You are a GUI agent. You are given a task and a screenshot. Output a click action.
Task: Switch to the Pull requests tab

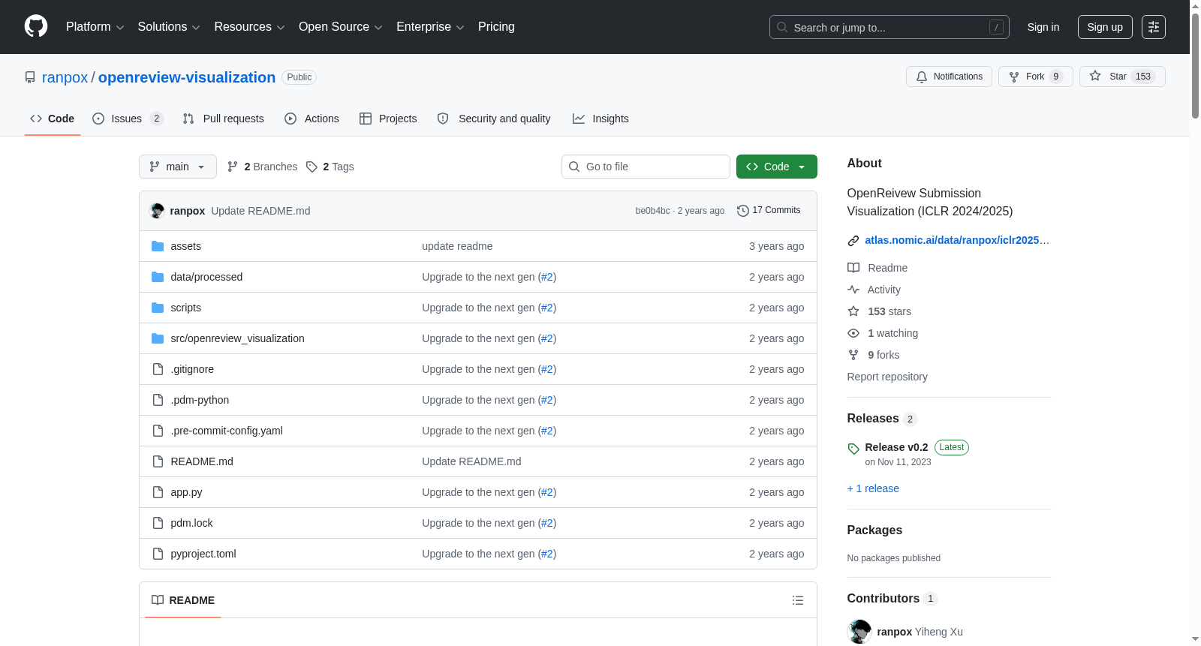point(224,119)
